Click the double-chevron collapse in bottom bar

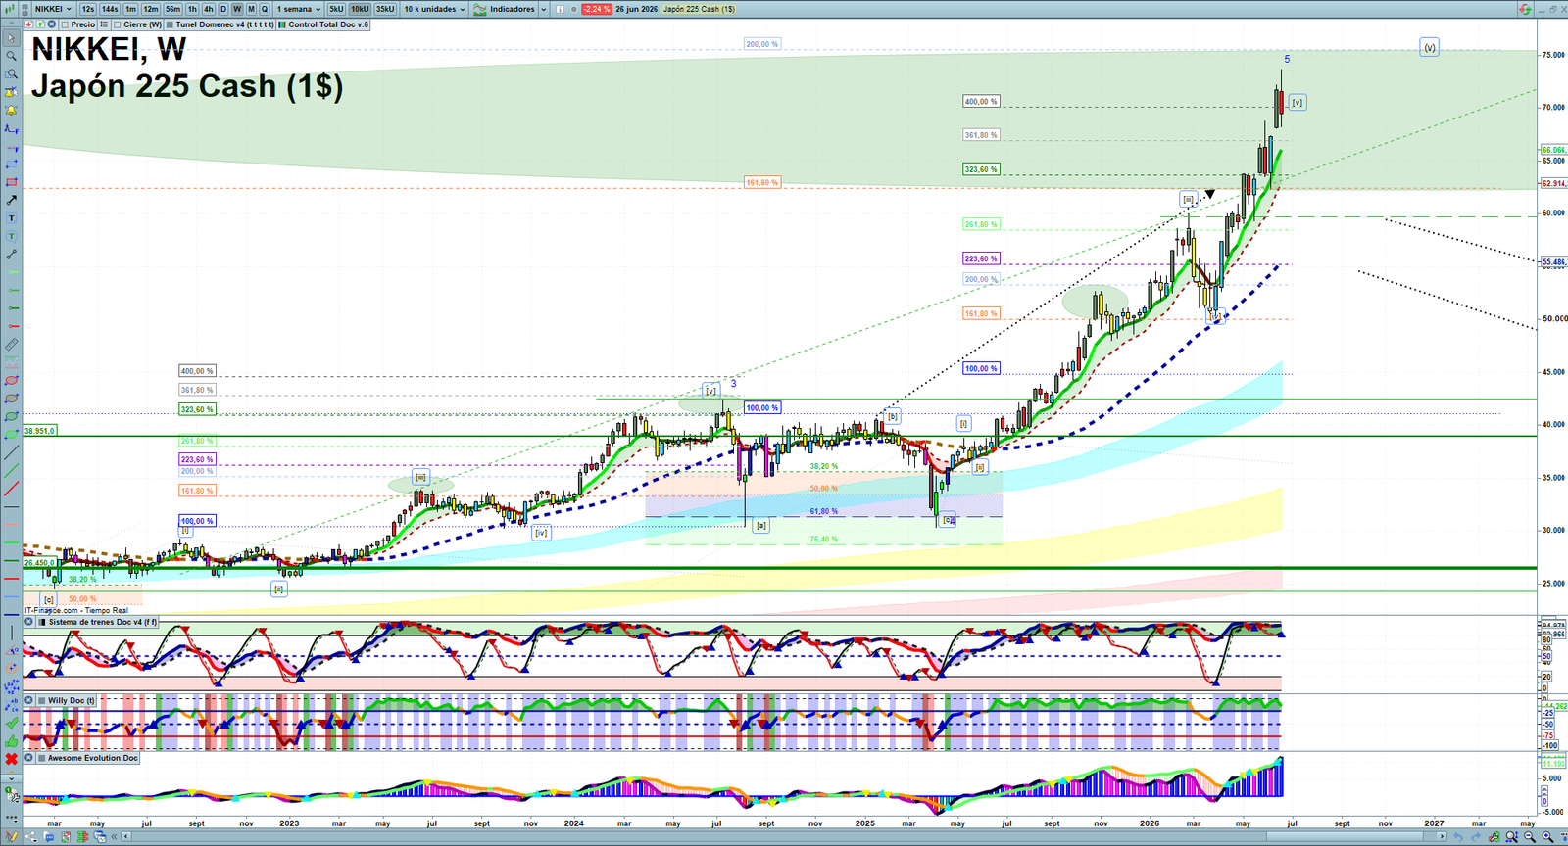pyautogui.click(x=115, y=836)
